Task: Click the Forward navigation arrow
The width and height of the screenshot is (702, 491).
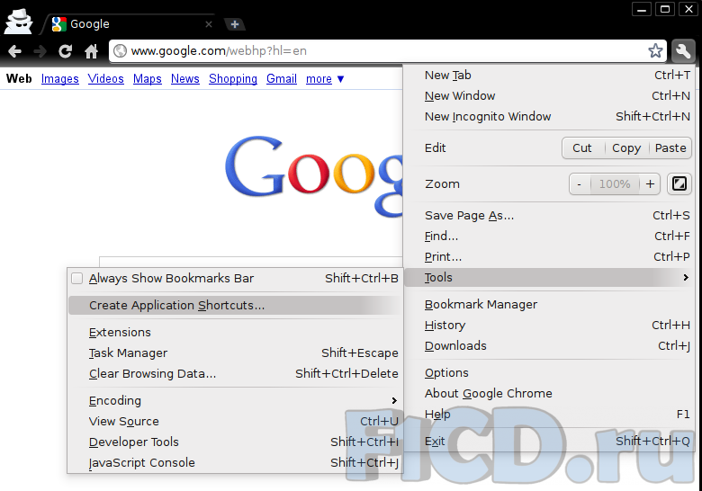Action: 40,51
